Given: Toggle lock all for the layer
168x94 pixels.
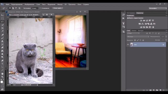Looking at the screenshot, I should (x=143, y=40).
